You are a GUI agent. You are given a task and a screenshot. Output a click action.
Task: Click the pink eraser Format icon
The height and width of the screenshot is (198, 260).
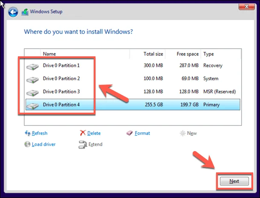tap(130, 133)
